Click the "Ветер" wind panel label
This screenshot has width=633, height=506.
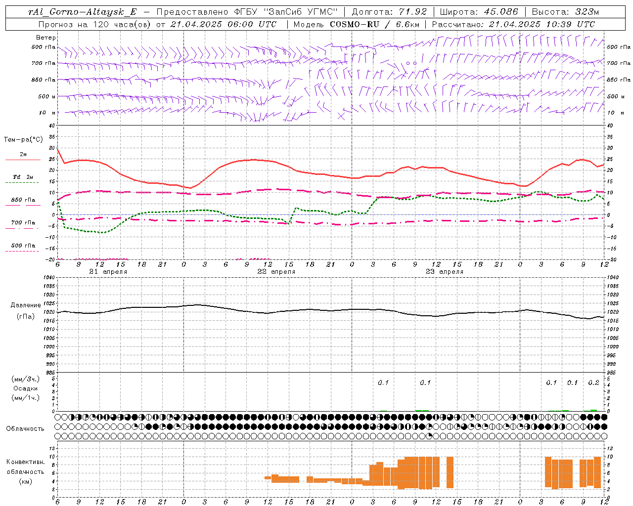click(46, 38)
